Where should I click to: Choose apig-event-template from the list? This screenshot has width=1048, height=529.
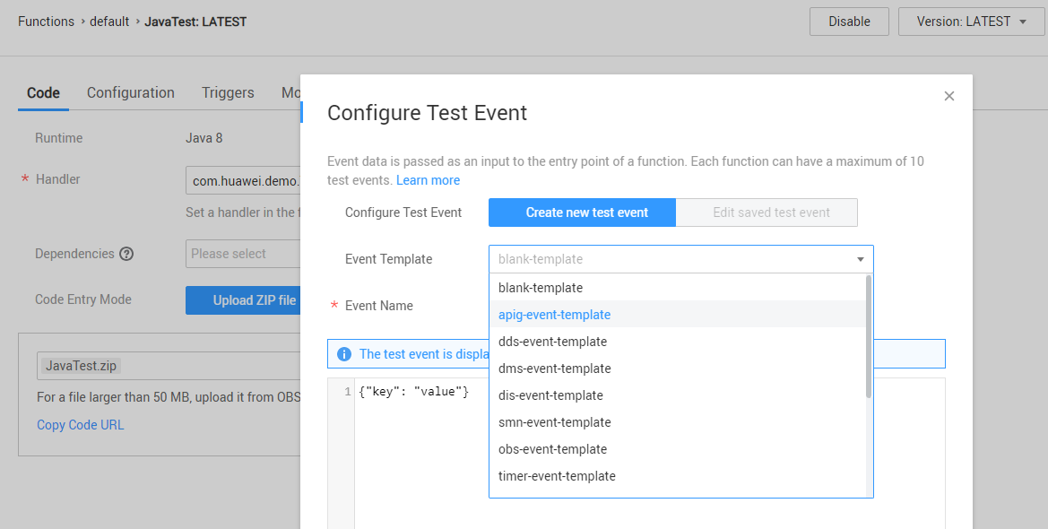tap(554, 315)
